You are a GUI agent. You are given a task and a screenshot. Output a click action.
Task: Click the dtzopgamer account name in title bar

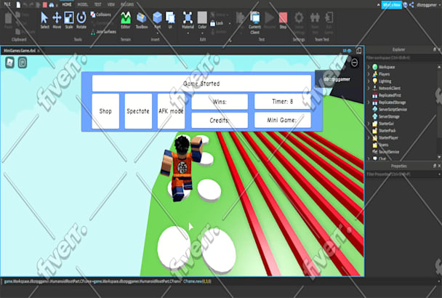coord(427,5)
